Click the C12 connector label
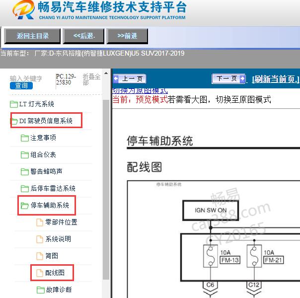 (x=254, y=285)
